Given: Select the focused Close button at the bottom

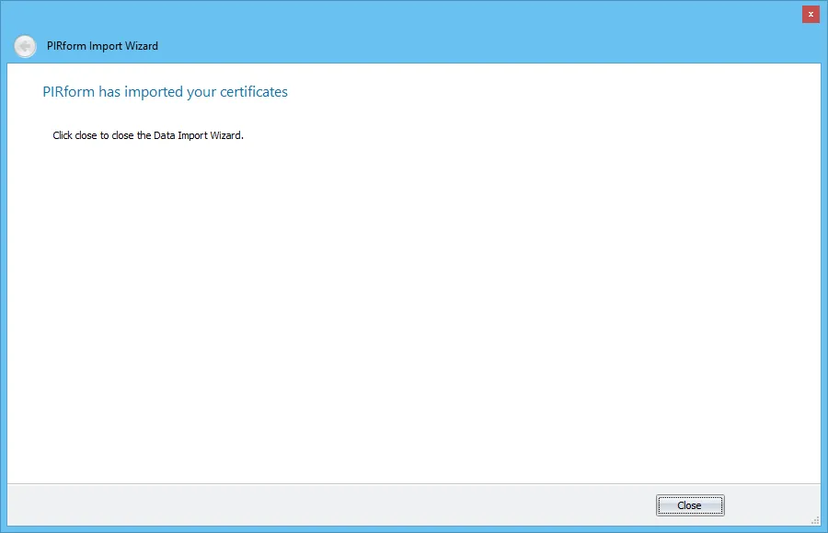Looking at the screenshot, I should tap(690, 504).
